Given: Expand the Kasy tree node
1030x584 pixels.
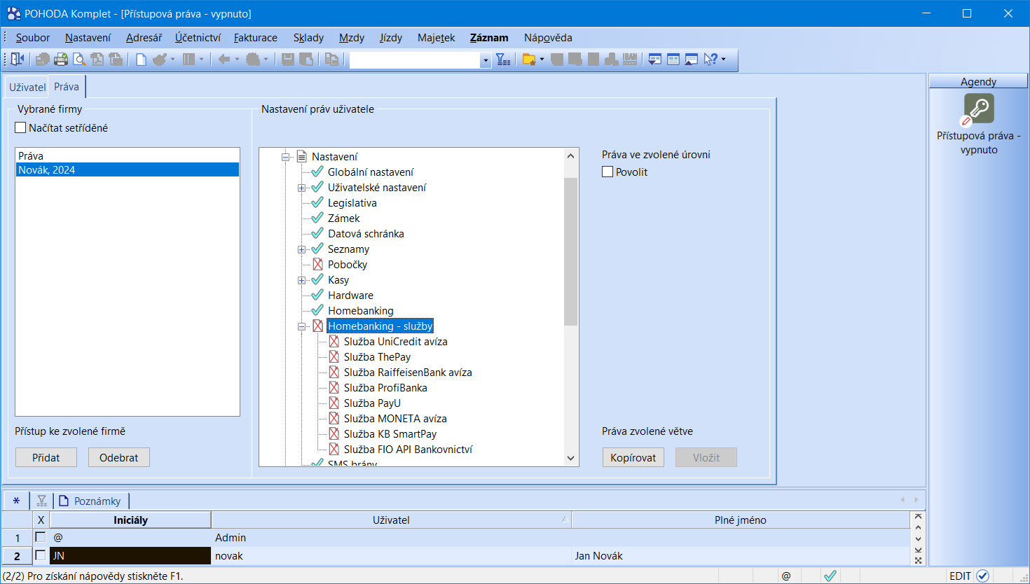Looking at the screenshot, I should point(302,280).
